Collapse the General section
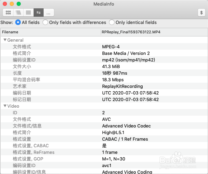Image resolution: width=208 pixels, height=174 pixels. click(x=5, y=40)
